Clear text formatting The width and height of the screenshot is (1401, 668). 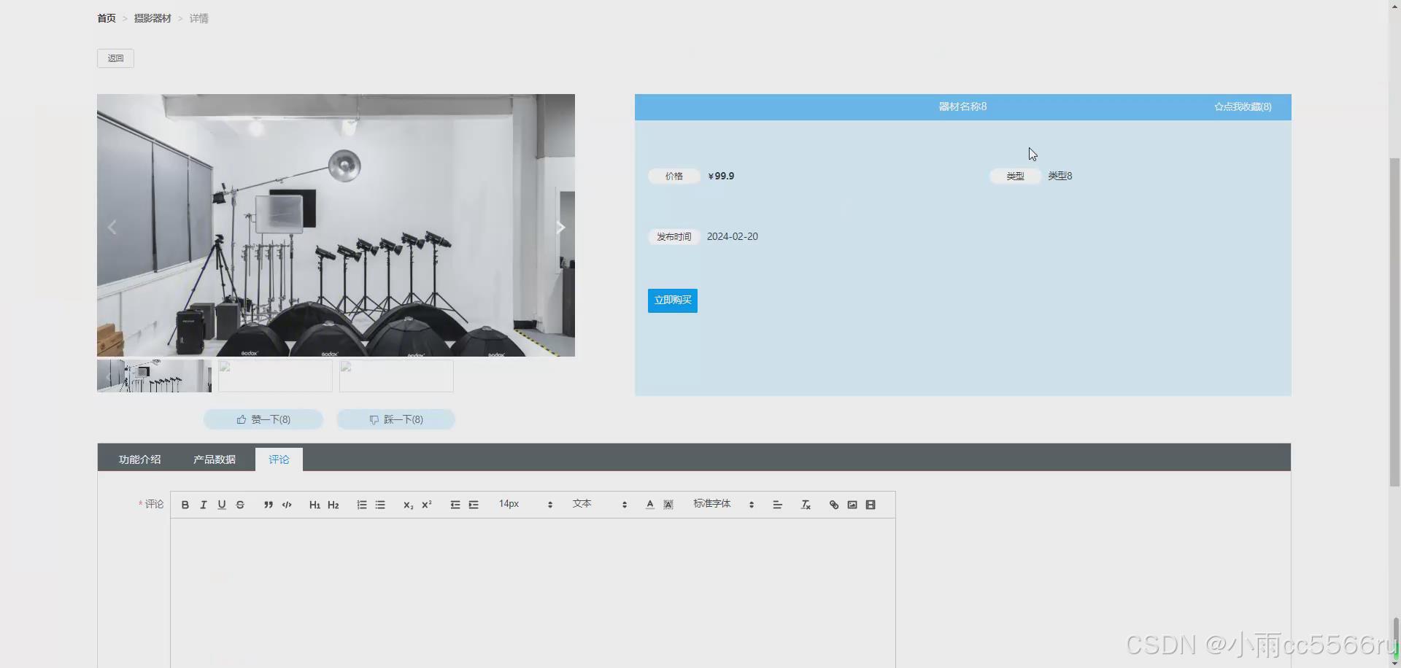806,505
